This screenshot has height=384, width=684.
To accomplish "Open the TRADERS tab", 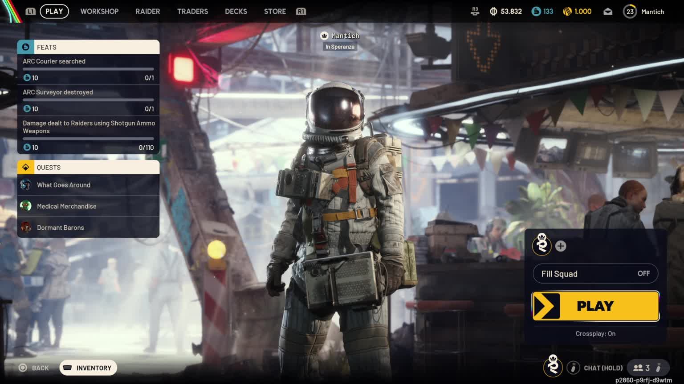I will point(193,12).
